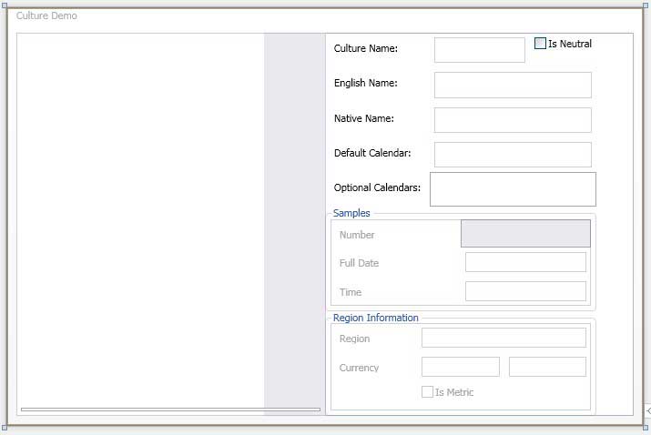Select the English Name input box
This screenshot has height=435, width=651.
[513, 85]
